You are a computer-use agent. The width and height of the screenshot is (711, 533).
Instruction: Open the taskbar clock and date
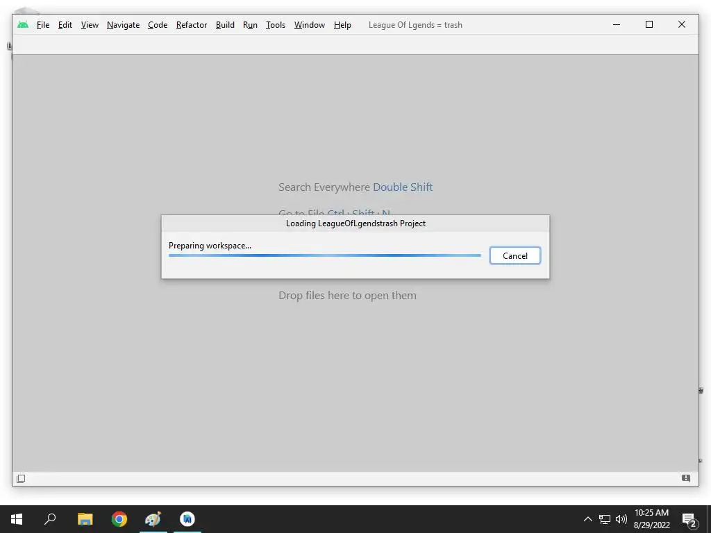coord(651,519)
